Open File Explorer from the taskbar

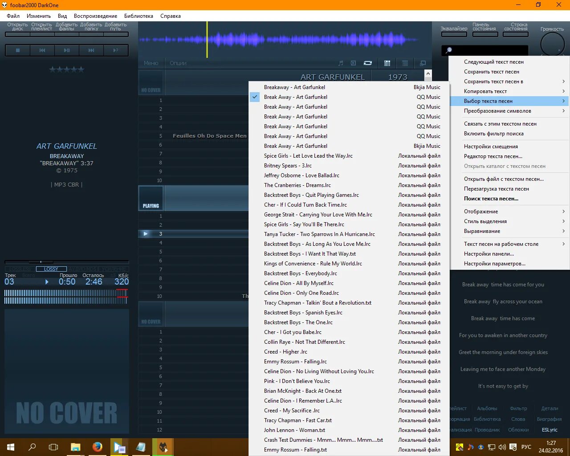pos(76,447)
